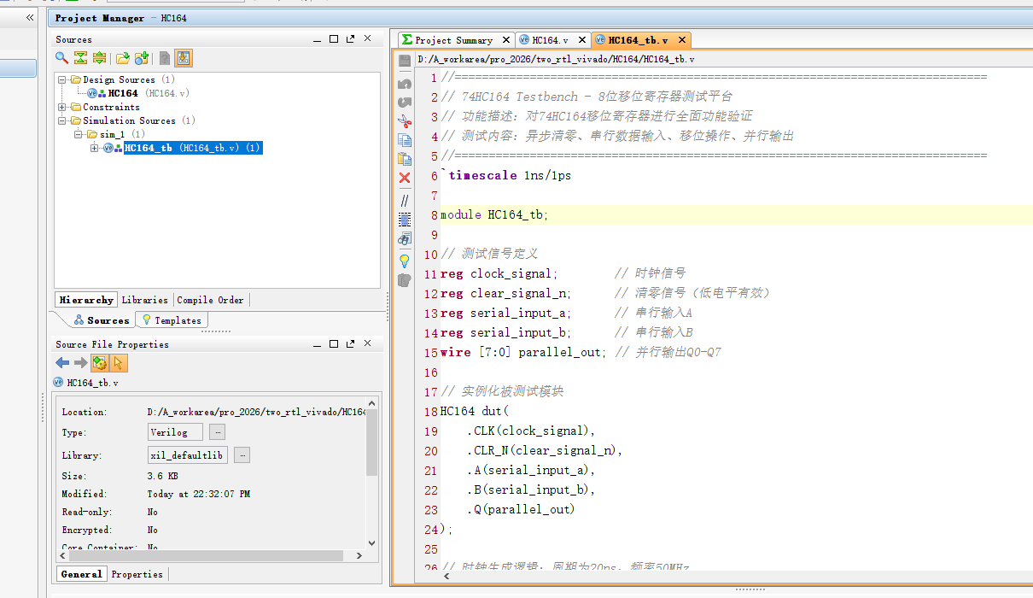The height and width of the screenshot is (598, 1033).
Task: Go back with blue arrow in Source File Properties
Action: (x=62, y=363)
